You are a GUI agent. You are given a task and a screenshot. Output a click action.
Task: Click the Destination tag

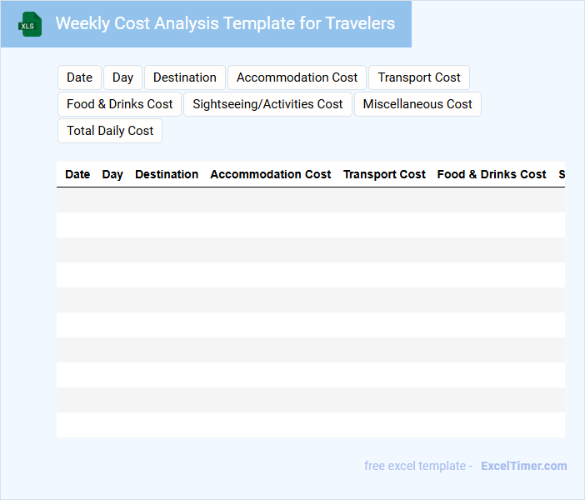[x=185, y=77]
